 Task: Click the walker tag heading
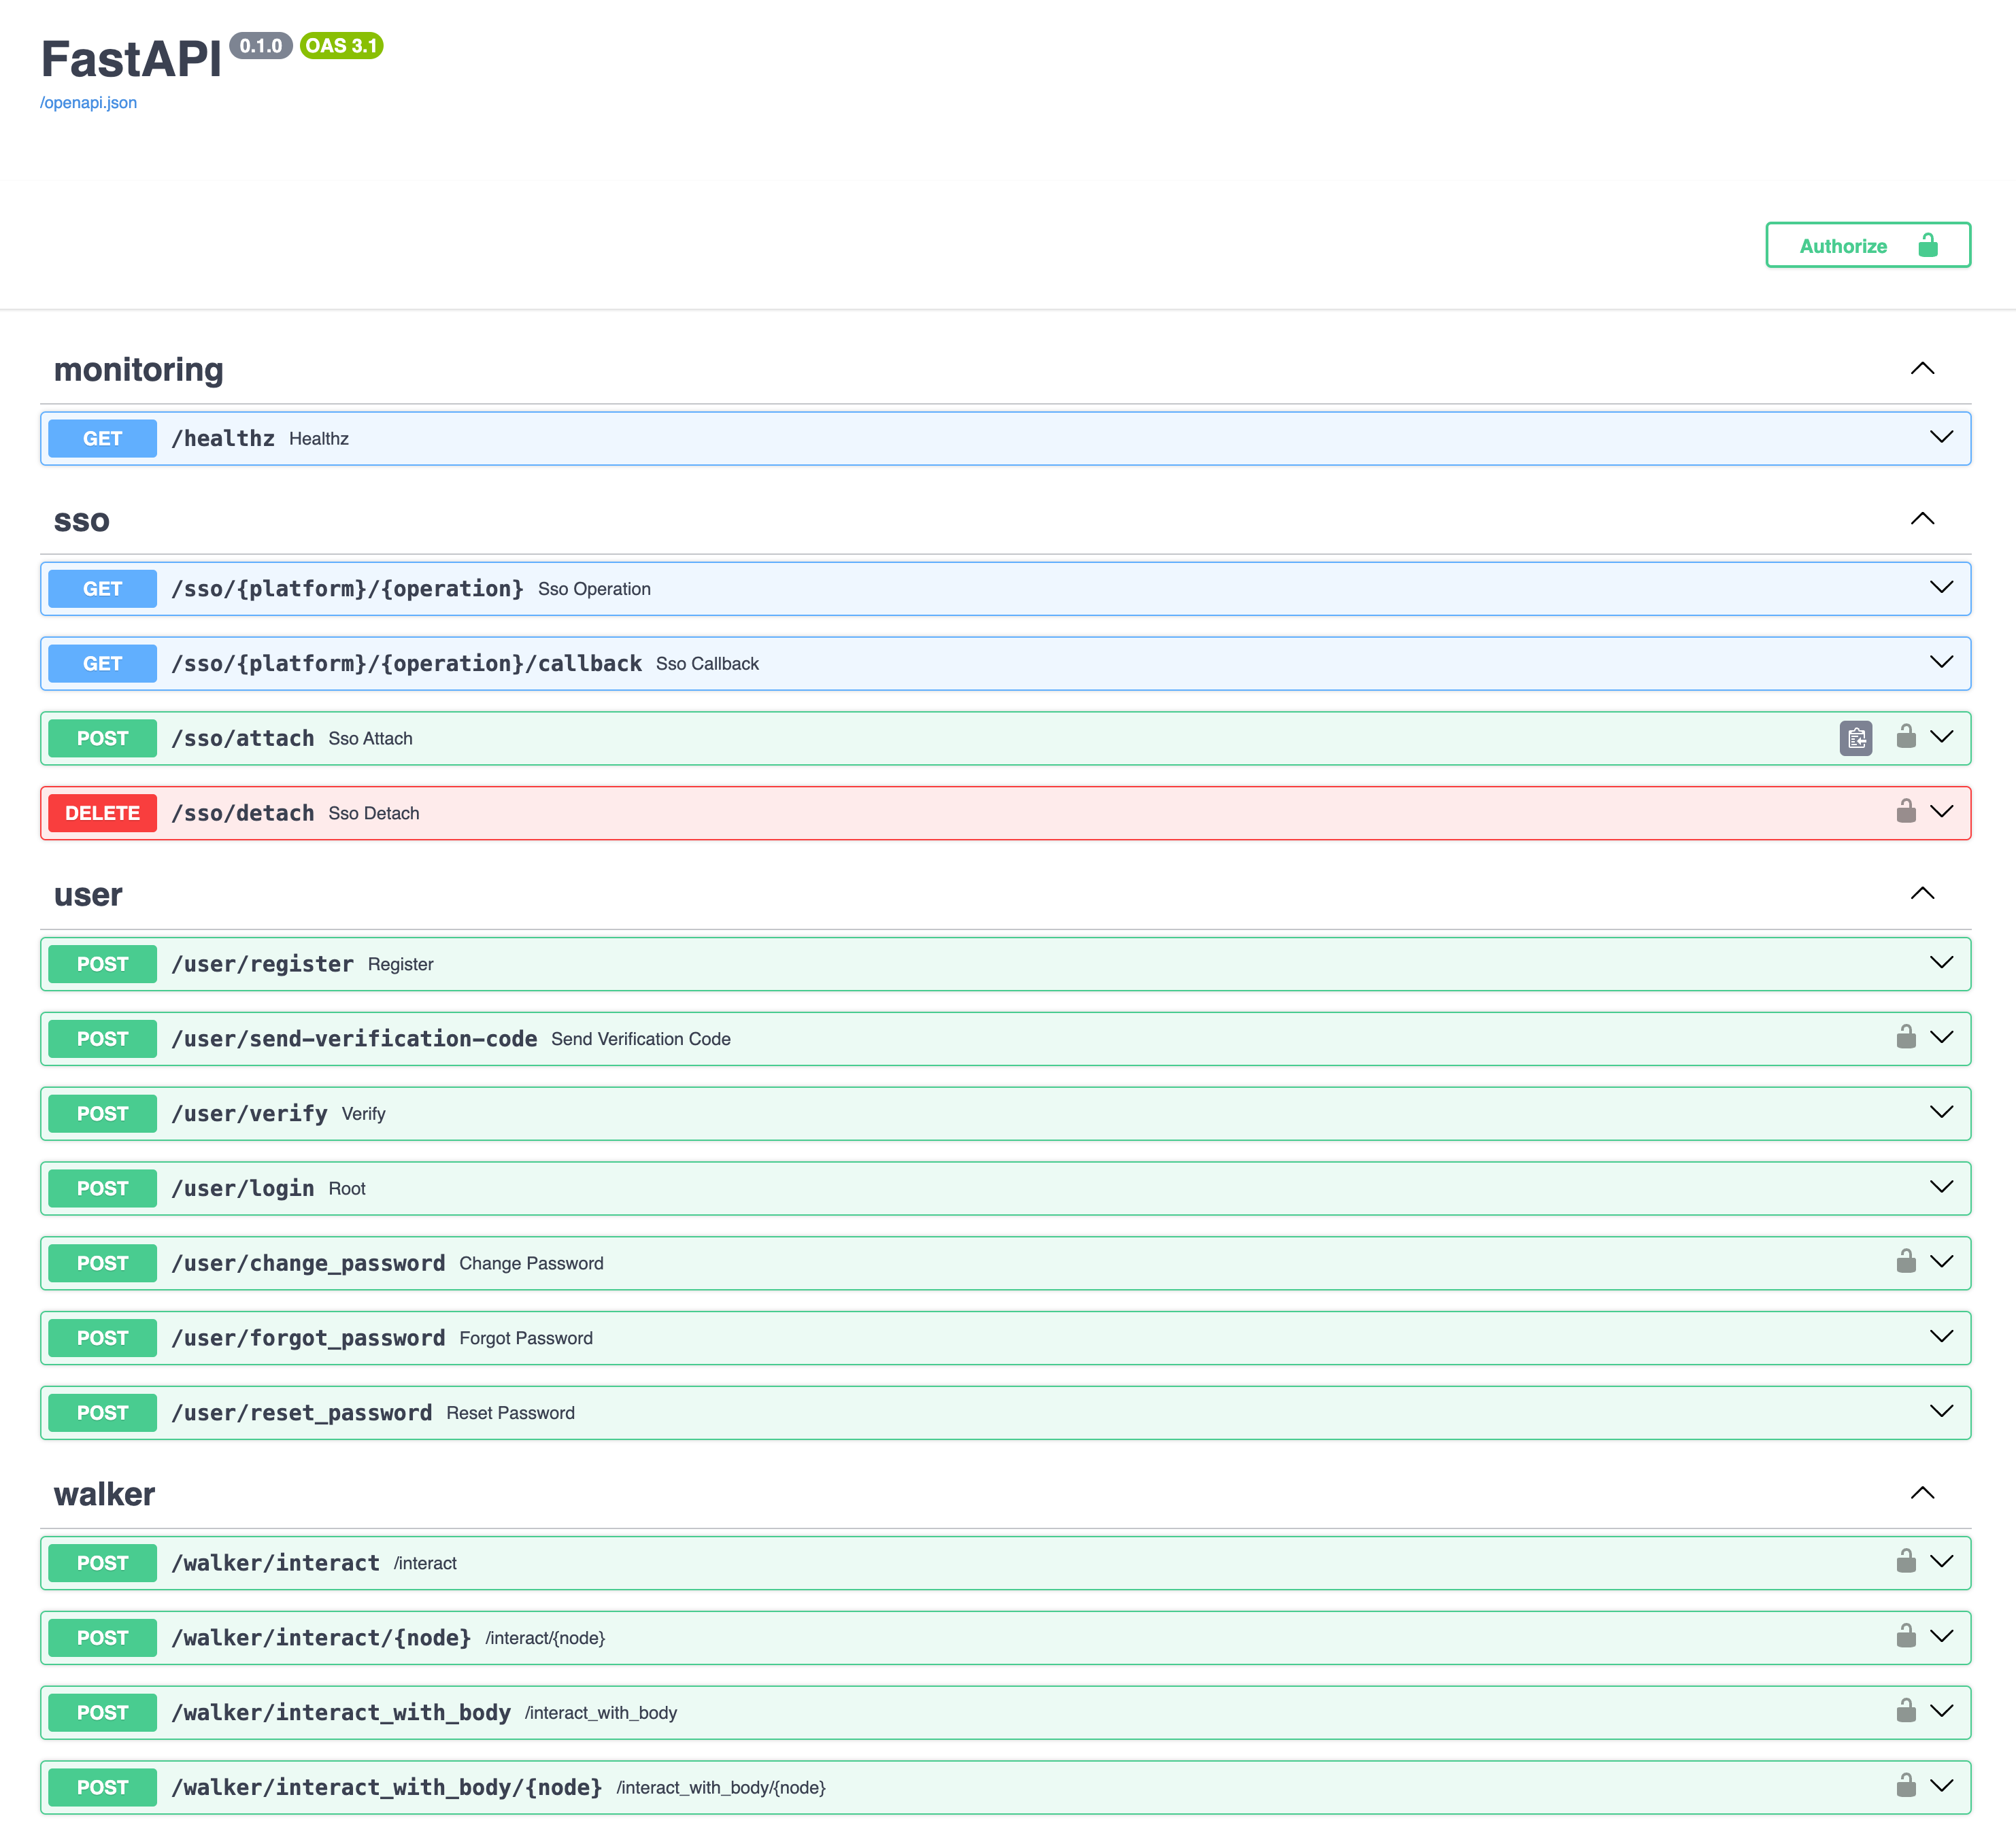coord(104,1494)
